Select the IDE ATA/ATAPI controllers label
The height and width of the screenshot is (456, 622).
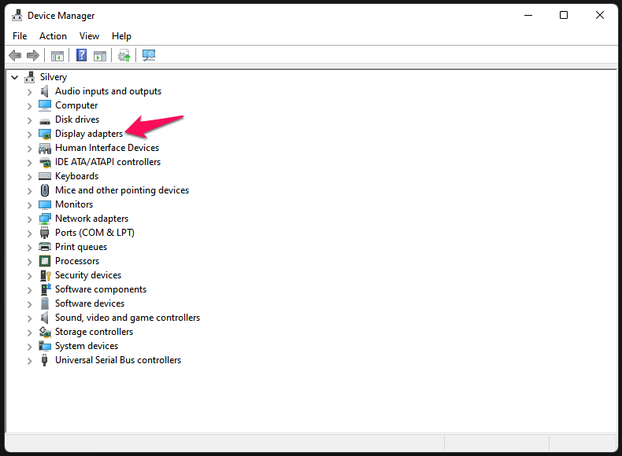coord(108,162)
